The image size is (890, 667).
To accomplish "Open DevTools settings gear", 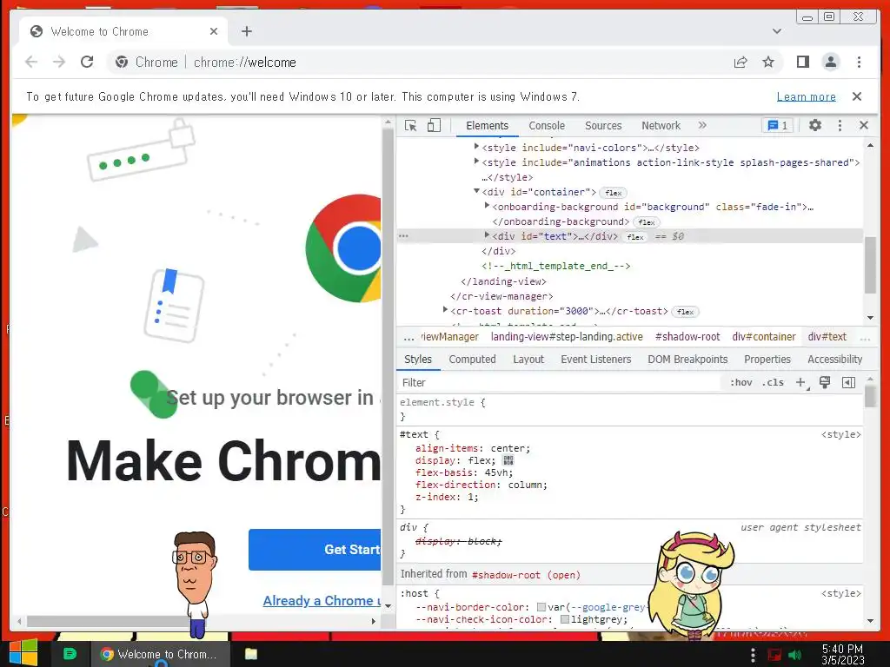I will 815,125.
